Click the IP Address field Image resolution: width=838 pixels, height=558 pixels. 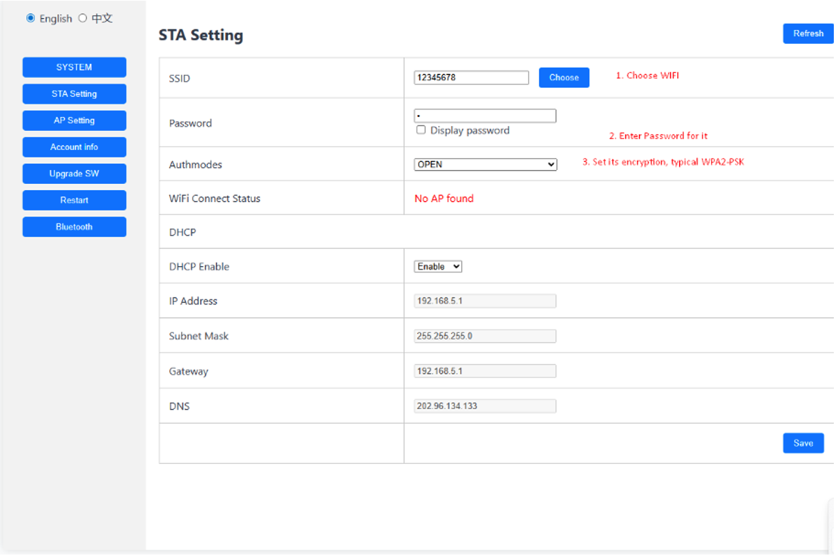[485, 301]
